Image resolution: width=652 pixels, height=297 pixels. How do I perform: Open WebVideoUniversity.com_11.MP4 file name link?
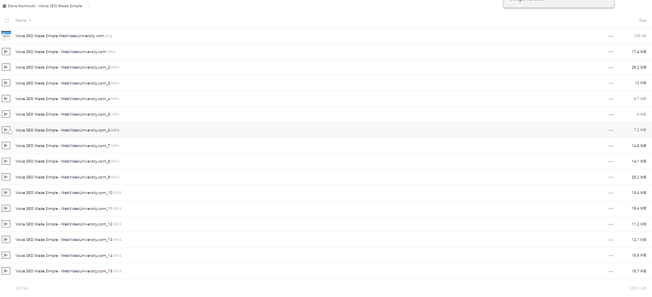pyautogui.click(x=68, y=208)
